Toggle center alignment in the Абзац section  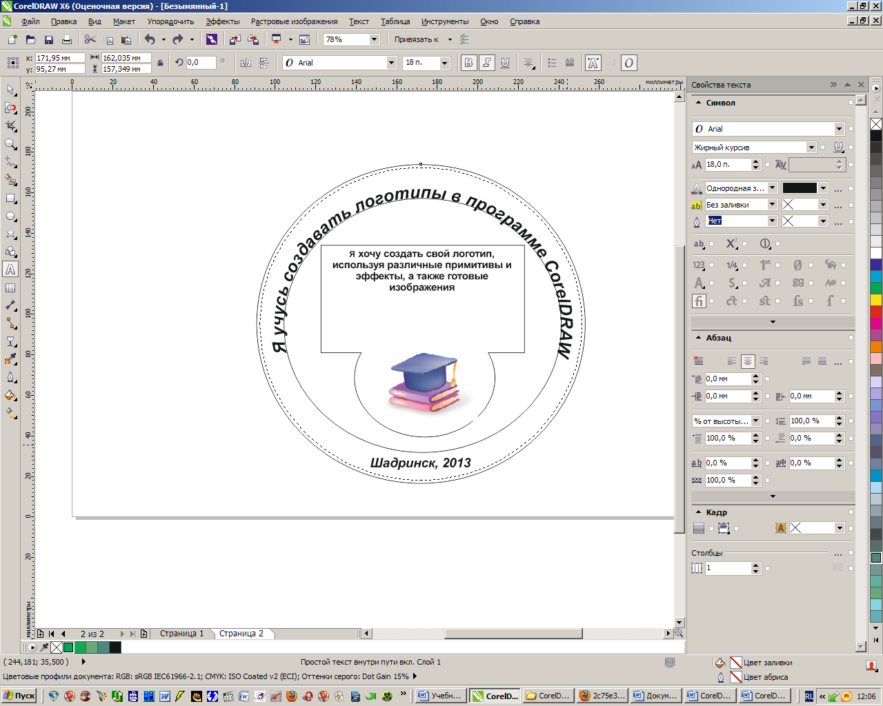748,361
